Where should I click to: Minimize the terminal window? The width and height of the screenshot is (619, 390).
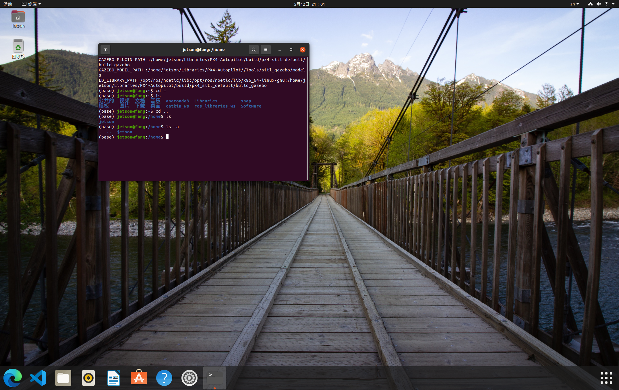[279, 50]
